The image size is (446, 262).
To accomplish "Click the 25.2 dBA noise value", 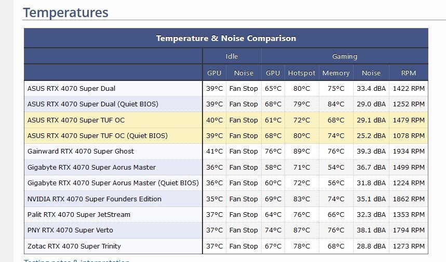I will [x=371, y=136].
